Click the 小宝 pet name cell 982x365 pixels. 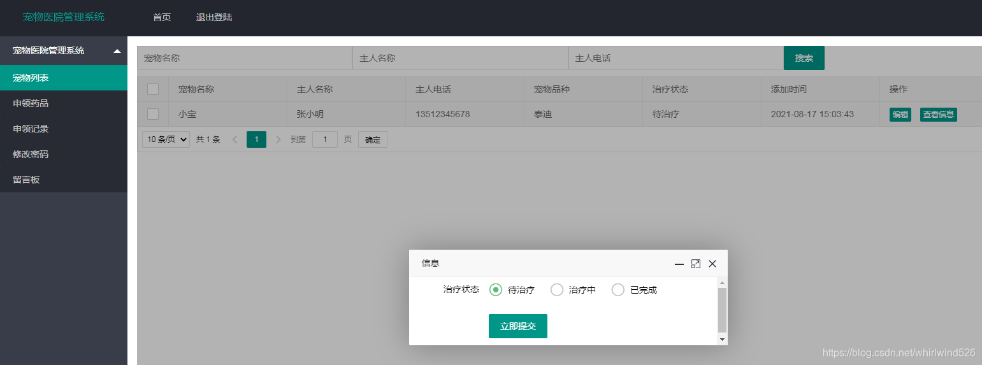click(227, 114)
